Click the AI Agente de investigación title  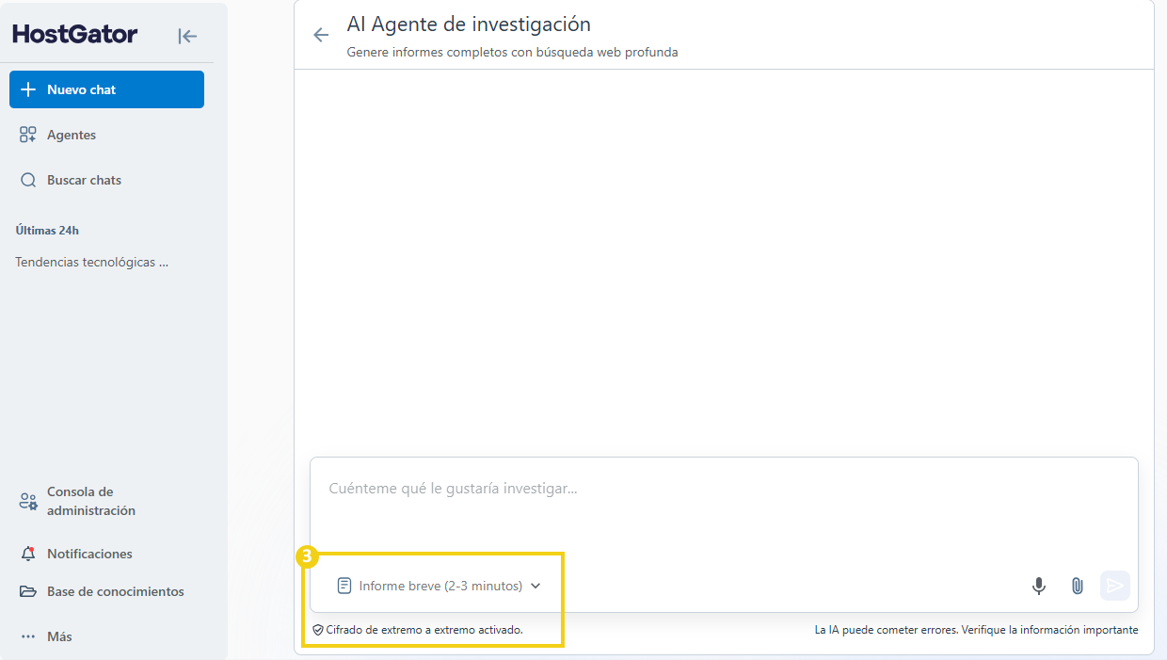pyautogui.click(x=469, y=24)
